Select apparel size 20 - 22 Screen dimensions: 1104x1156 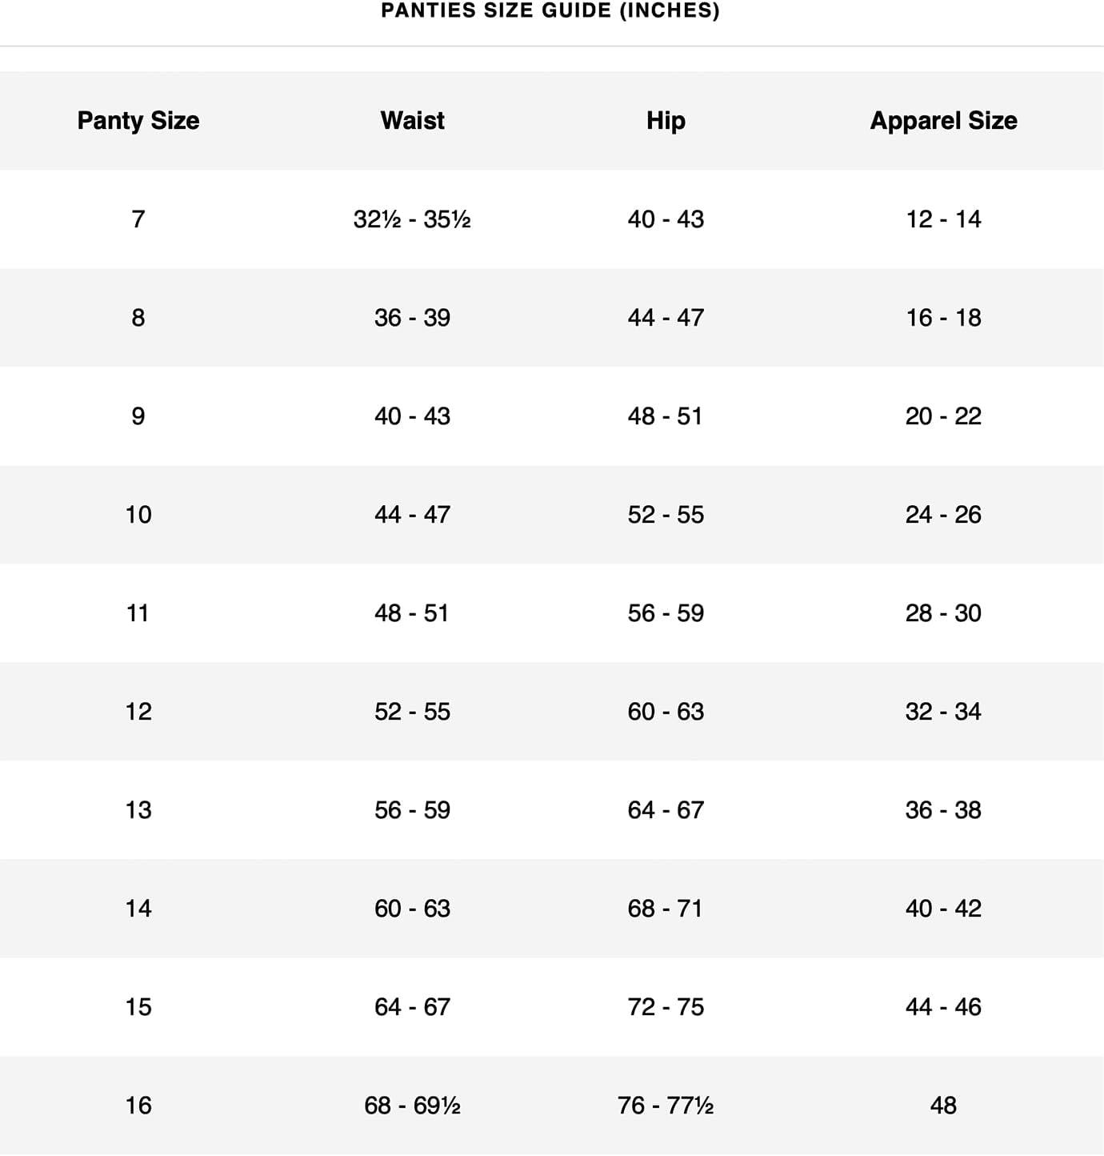point(943,416)
